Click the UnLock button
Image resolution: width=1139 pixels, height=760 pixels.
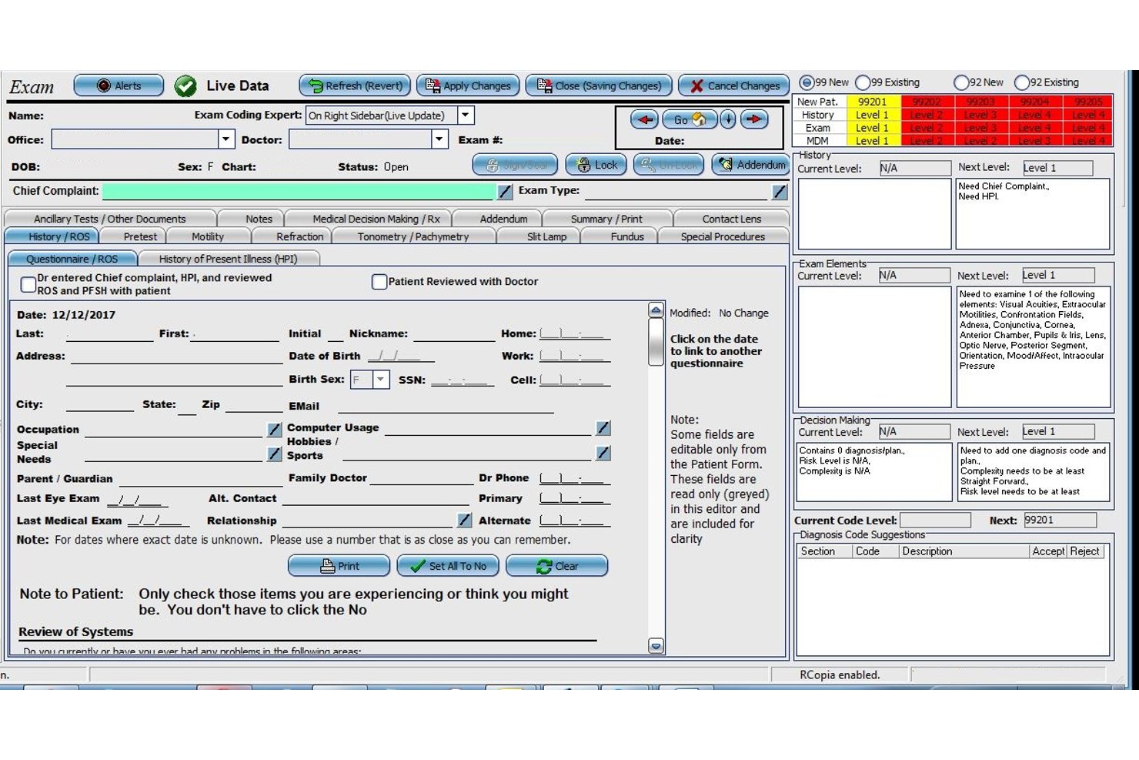(669, 165)
